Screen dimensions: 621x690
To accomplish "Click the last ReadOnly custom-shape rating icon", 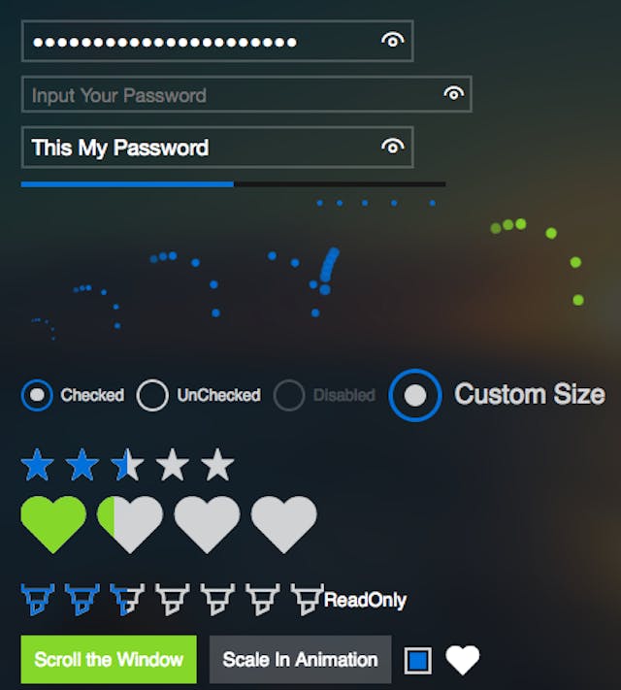I will click(308, 599).
